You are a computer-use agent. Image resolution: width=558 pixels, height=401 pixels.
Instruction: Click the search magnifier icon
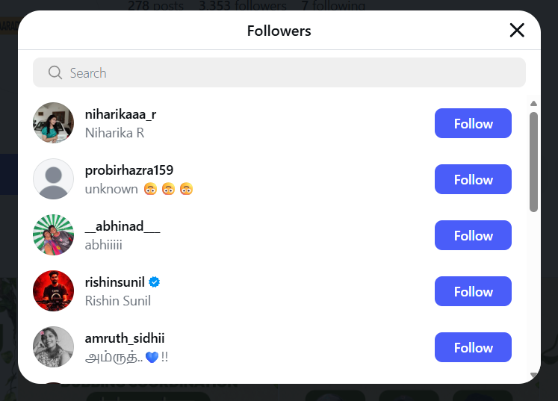point(55,72)
